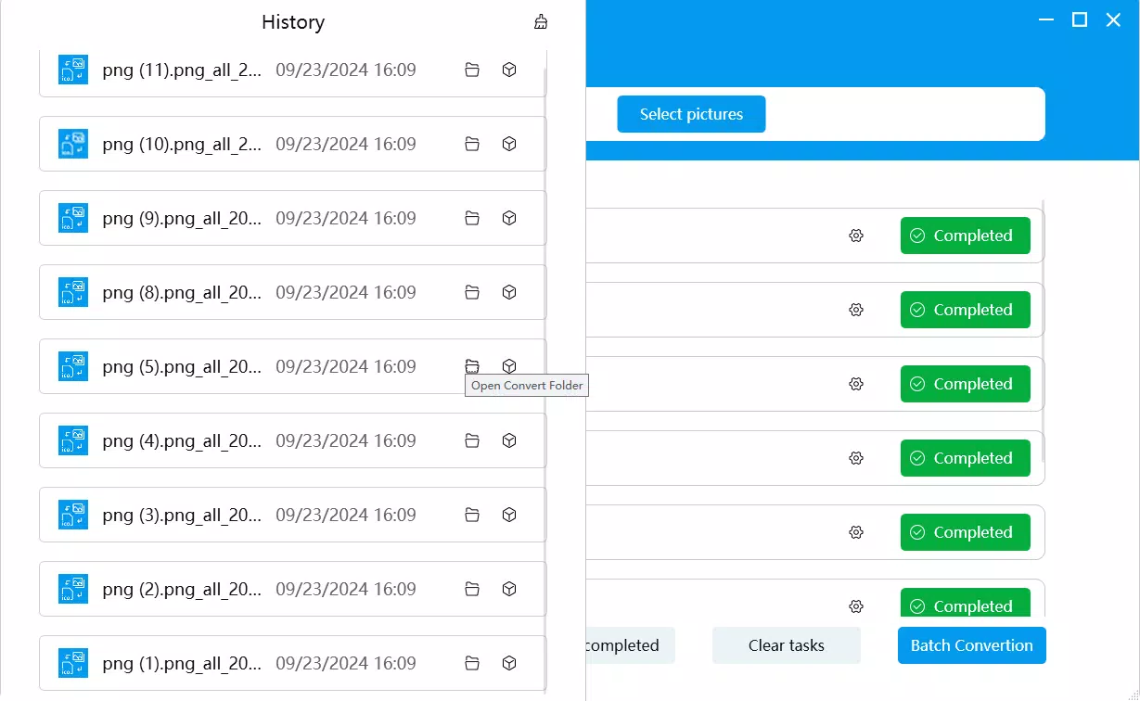The width and height of the screenshot is (1140, 701).
Task: Open convert folder for png (1) entry
Action: click(x=472, y=663)
